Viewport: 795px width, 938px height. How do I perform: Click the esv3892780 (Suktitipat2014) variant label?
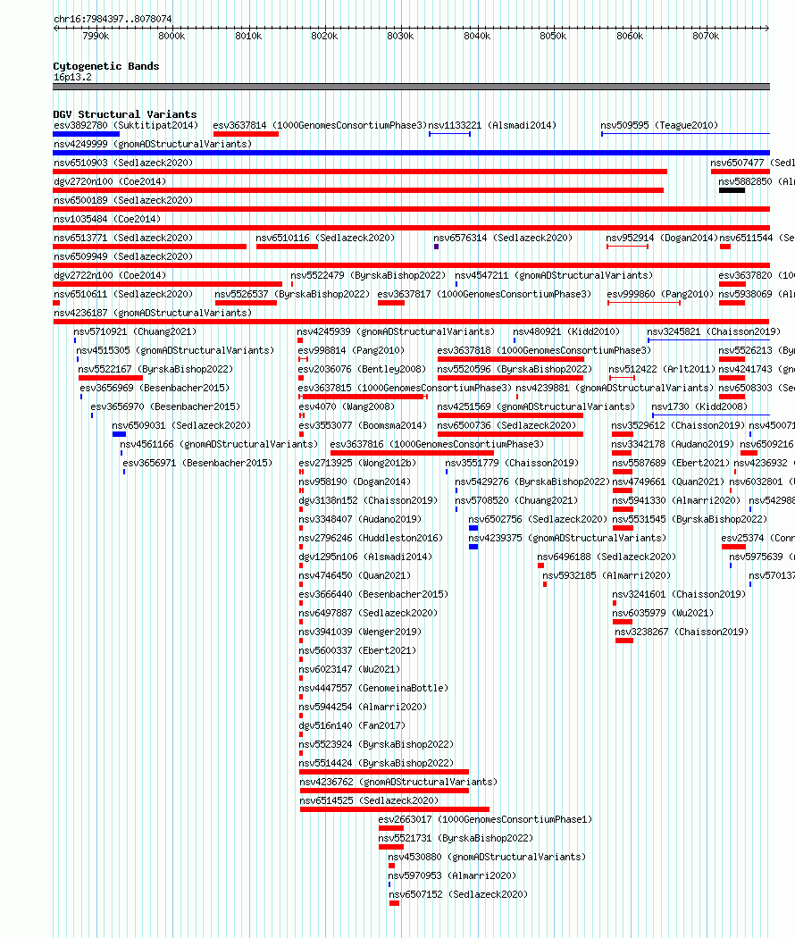click(126, 125)
